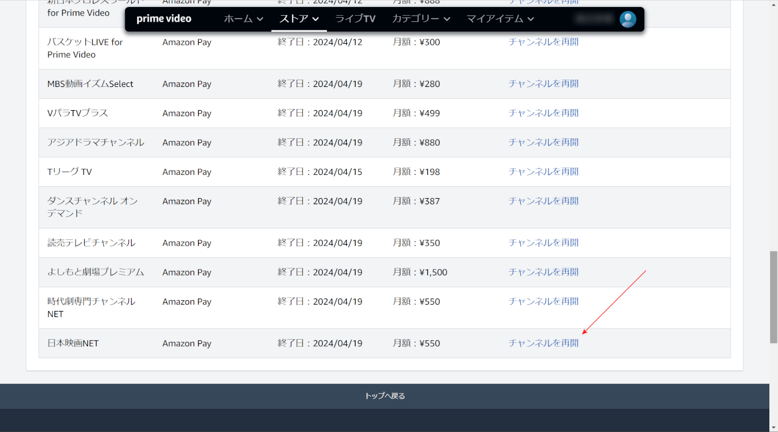This screenshot has width=778, height=432.
Task: Resume the 時代劇専門チャンネルNET channel
Action: click(x=543, y=301)
